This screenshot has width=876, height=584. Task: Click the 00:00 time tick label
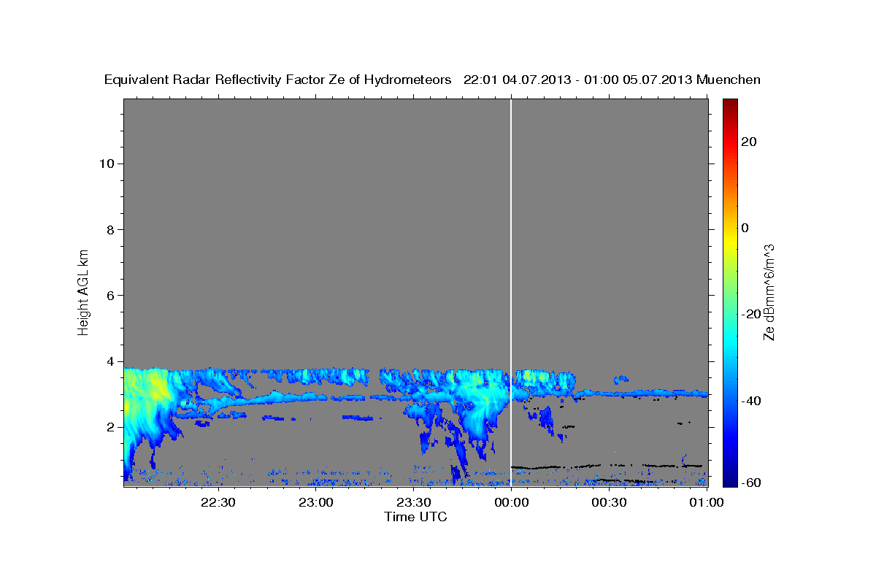click(x=511, y=502)
